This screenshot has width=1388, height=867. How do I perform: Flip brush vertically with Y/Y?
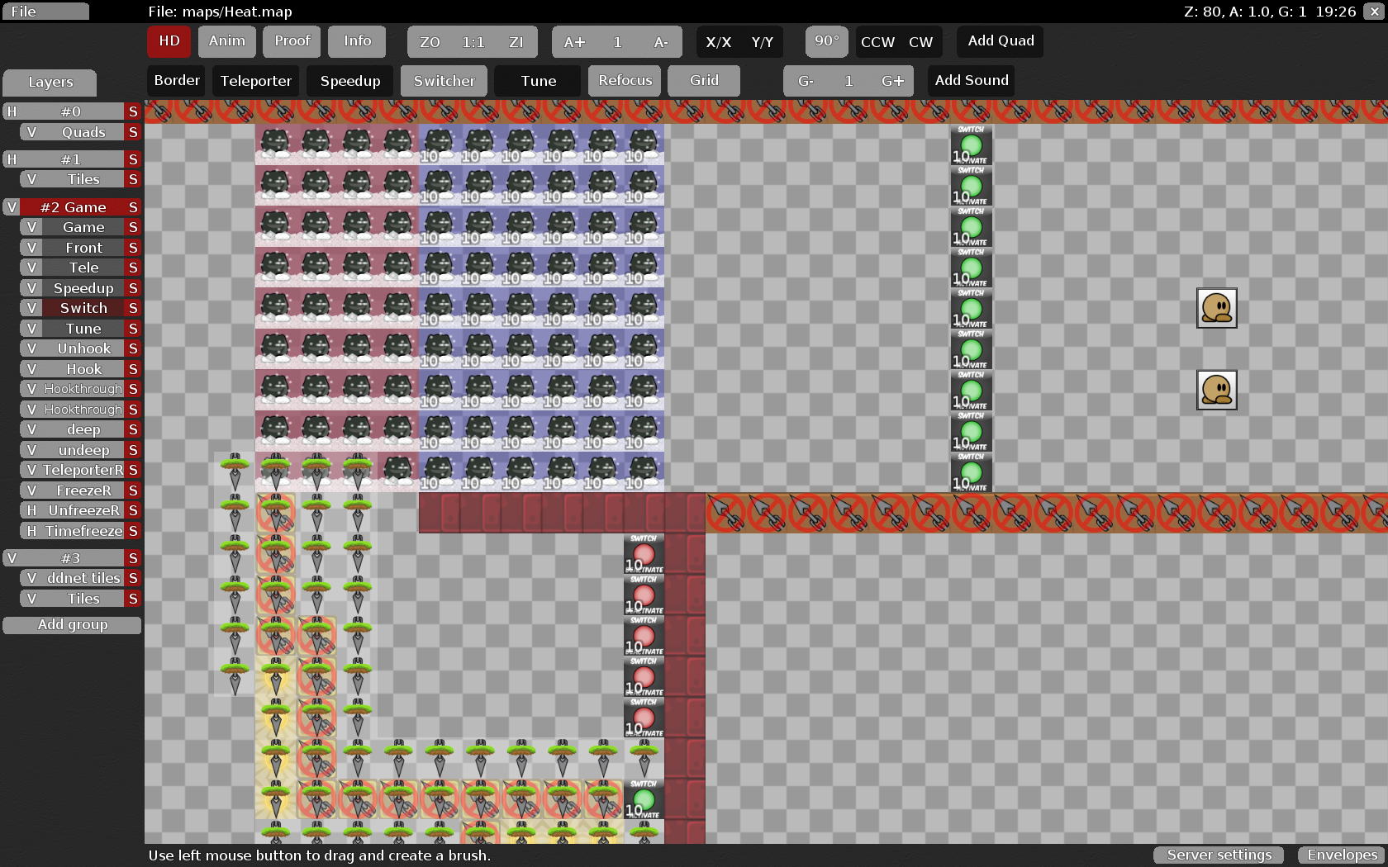click(762, 42)
